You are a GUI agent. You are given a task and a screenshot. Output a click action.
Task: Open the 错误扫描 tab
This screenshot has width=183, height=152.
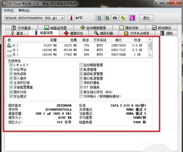pyautogui.click(x=104, y=33)
